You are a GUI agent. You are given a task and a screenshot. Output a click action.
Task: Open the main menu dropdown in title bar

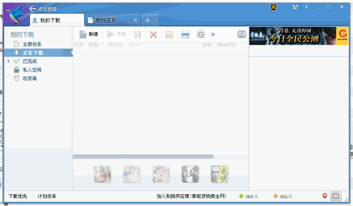[306, 7]
